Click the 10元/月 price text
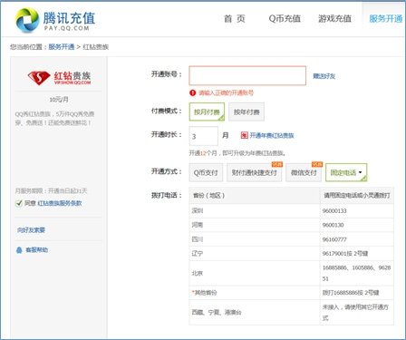 pos(59,100)
